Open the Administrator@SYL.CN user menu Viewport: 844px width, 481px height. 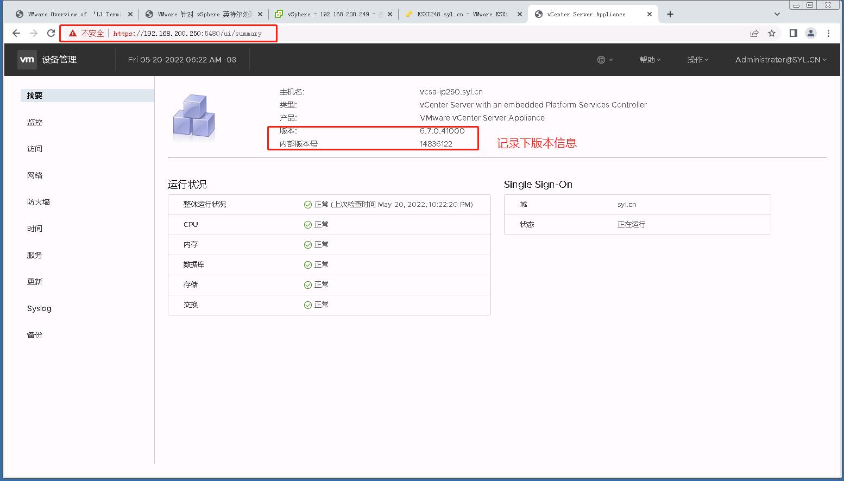point(780,60)
